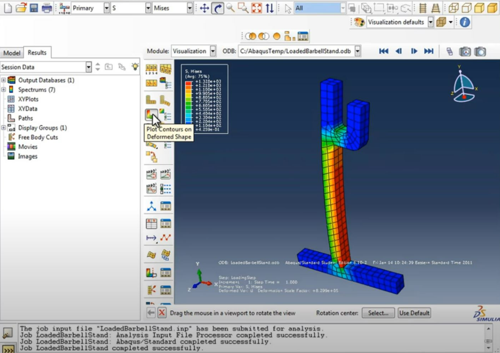Click the Auto-Fit View icon

pyautogui.click(x=256, y=8)
